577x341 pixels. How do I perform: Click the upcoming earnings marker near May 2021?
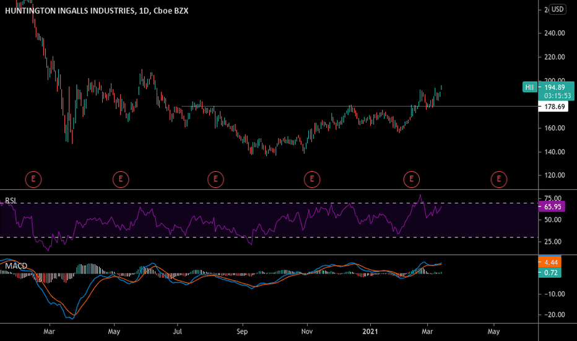pos(499,180)
